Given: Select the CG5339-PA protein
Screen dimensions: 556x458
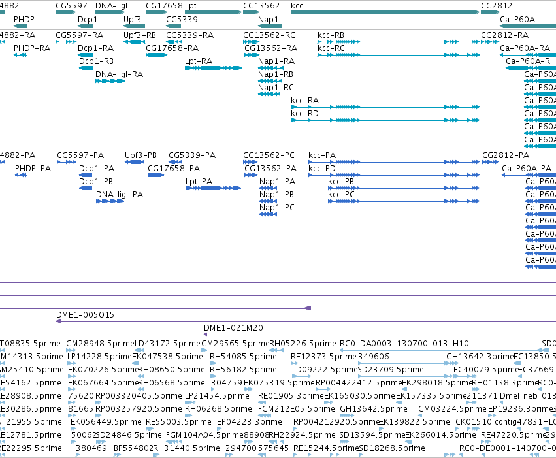Looking at the screenshot, I should coord(176,162).
